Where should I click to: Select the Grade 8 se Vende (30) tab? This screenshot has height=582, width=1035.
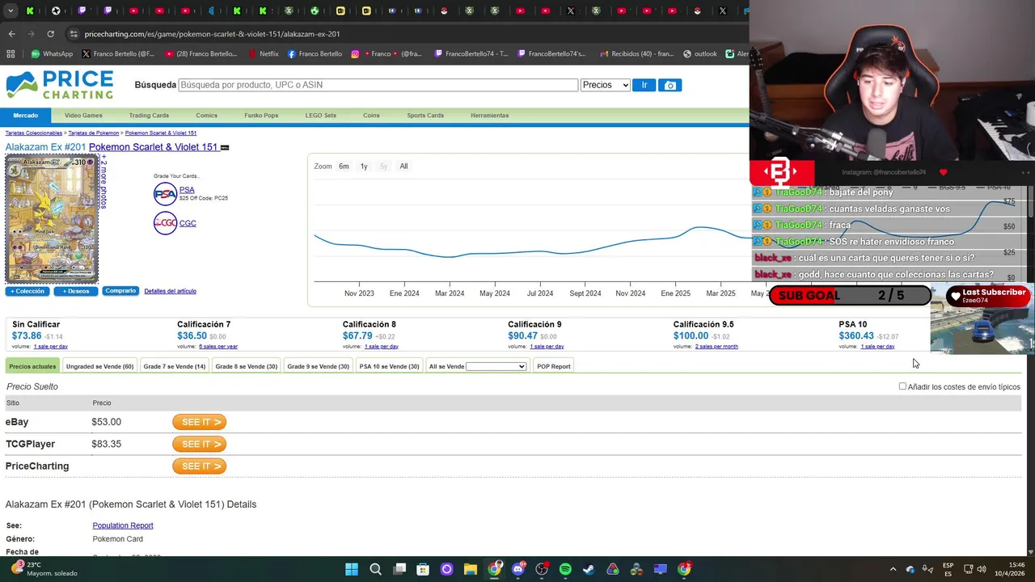point(246,366)
